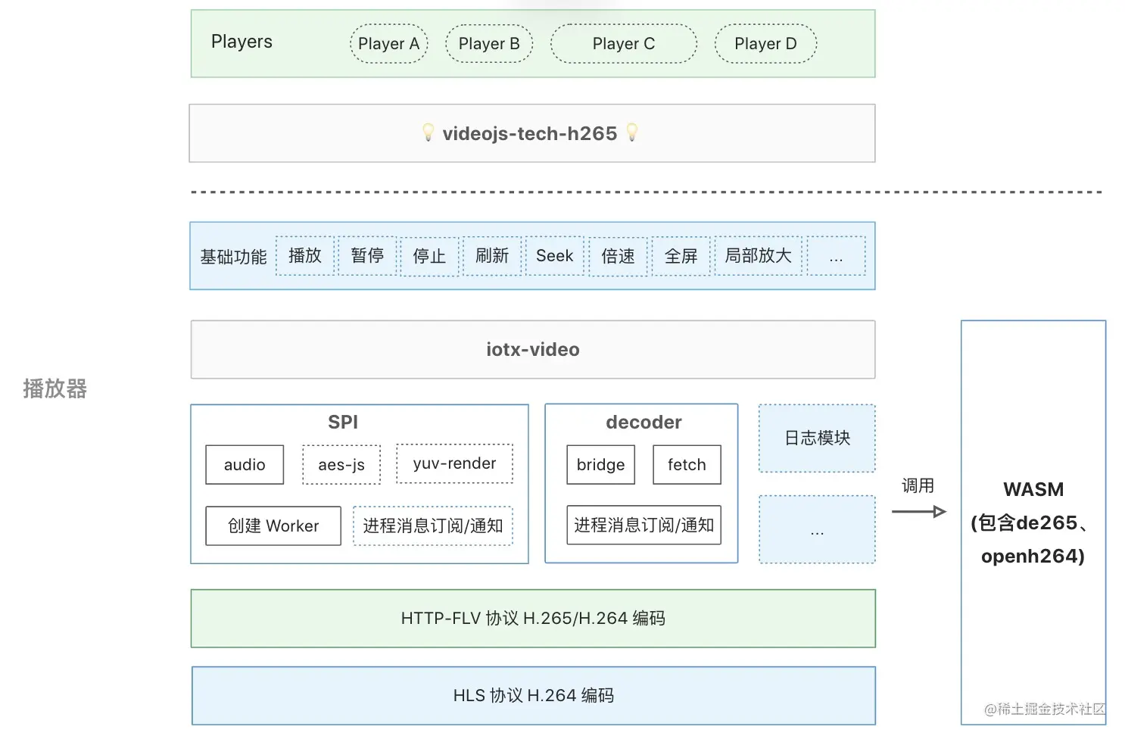Select the Player B box
Image resolution: width=1125 pixels, height=736 pixels.
489,44
